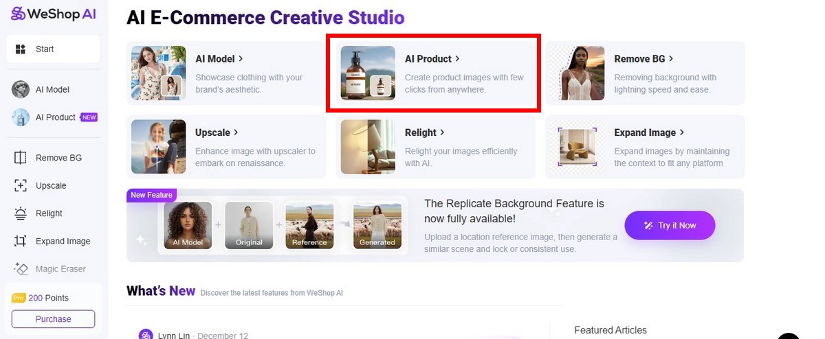Click the Try it Now button
This screenshot has width=825, height=339.
pyautogui.click(x=670, y=225)
